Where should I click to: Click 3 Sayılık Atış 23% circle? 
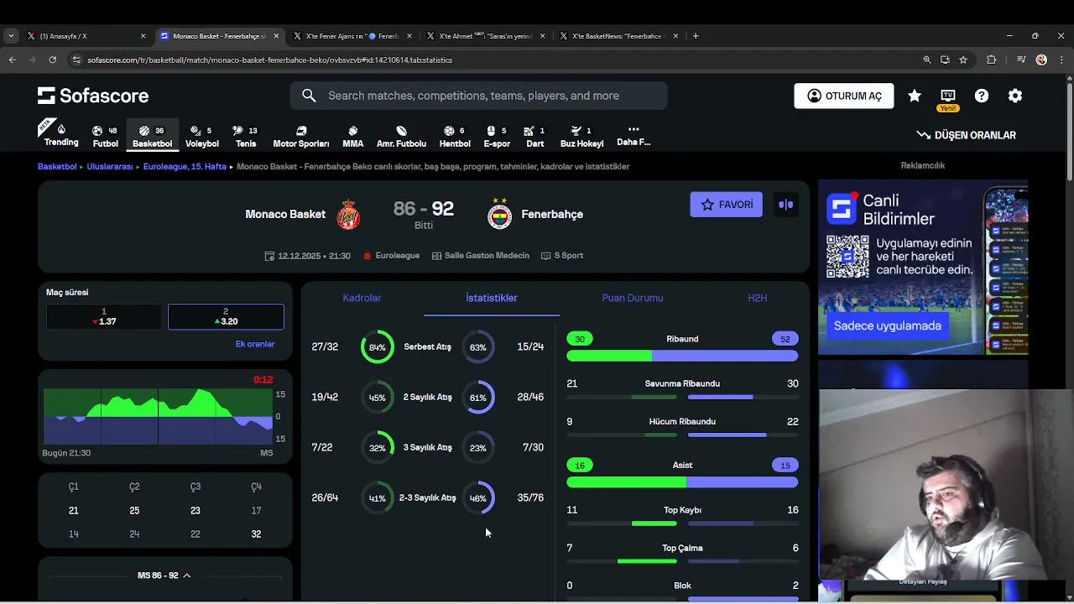tap(478, 448)
